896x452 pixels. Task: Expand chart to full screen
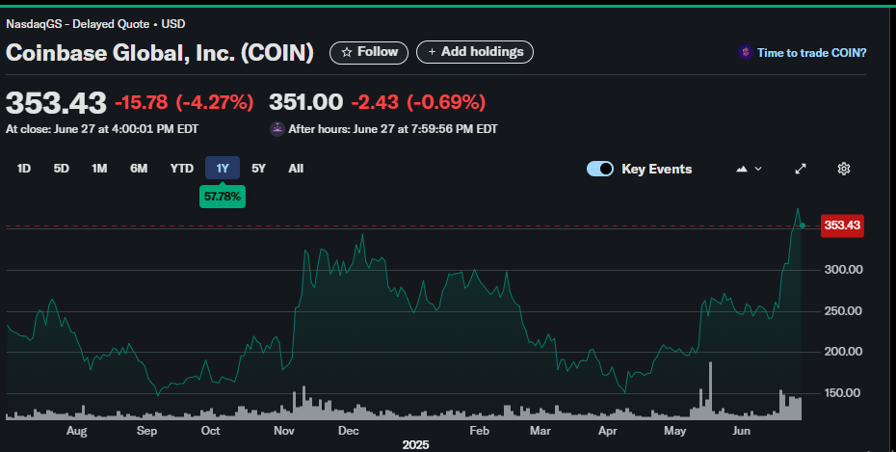coord(801,169)
